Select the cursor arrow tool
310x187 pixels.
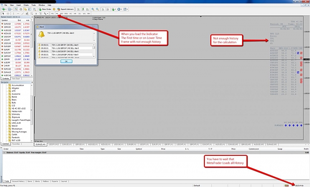(x=3, y=14)
